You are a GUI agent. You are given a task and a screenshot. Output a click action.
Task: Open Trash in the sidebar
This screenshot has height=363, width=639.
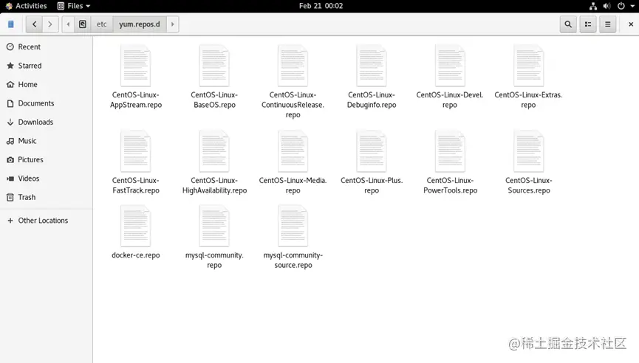[x=46, y=197]
